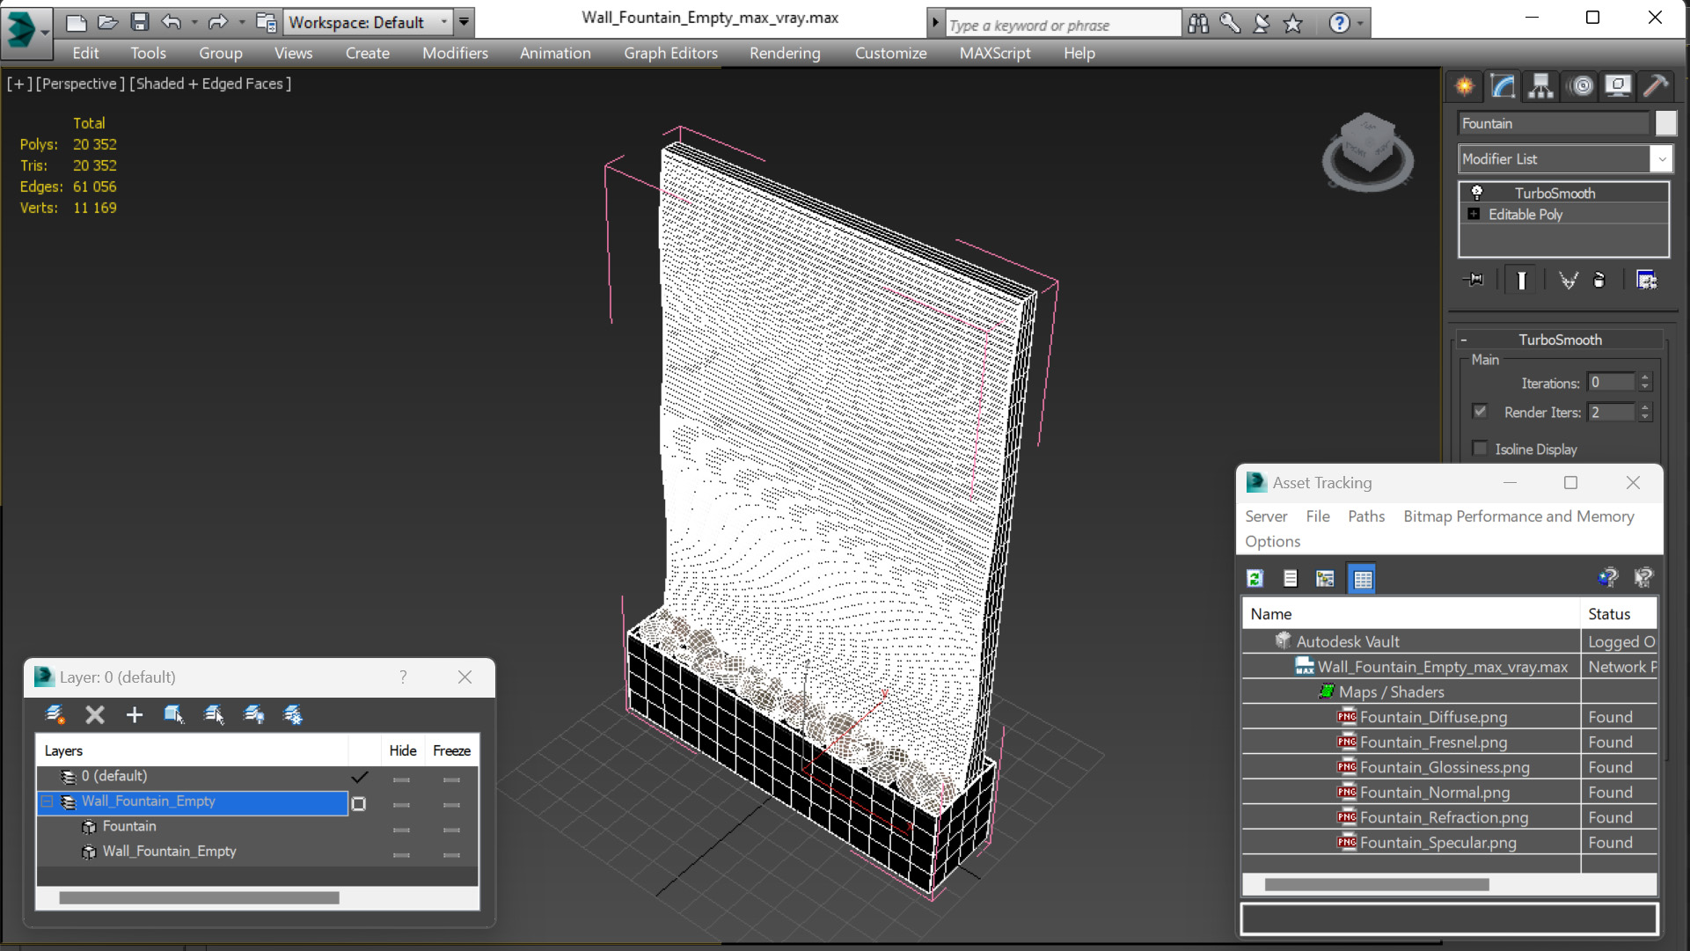Toggle Freeze for the Fountain object row

pyautogui.click(x=452, y=830)
